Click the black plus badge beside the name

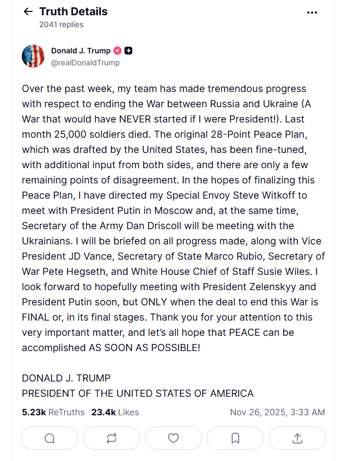tap(128, 51)
